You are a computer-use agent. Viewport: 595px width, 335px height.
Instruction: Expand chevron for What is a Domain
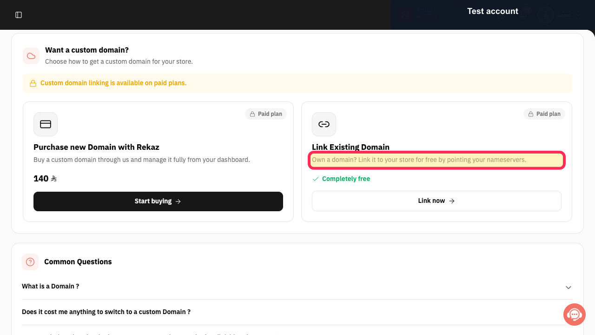tap(569, 288)
